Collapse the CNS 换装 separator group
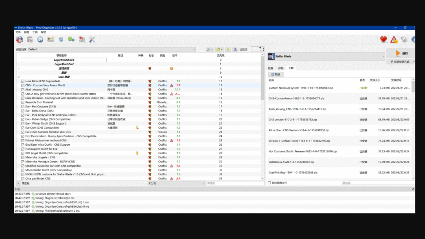Viewport: 425px width, 239px height. coord(18,77)
